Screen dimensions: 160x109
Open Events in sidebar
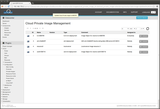coord(5,37)
